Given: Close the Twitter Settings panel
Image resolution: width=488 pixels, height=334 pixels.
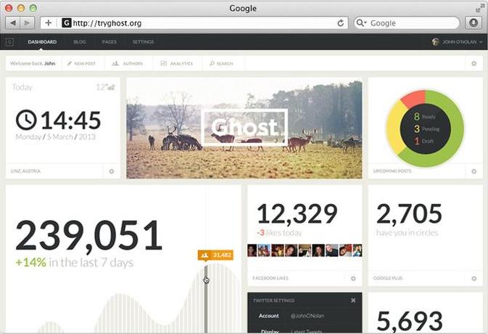Looking at the screenshot, I should pos(353,300).
